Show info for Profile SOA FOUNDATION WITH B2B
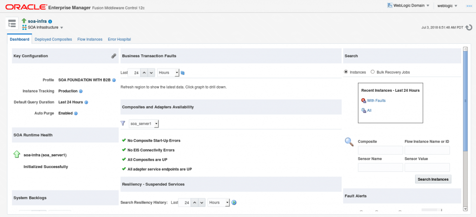 114,80
